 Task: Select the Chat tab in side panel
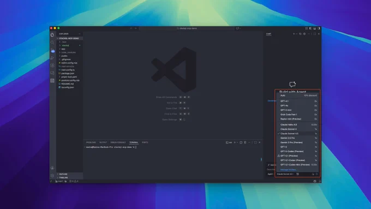coord(268,34)
